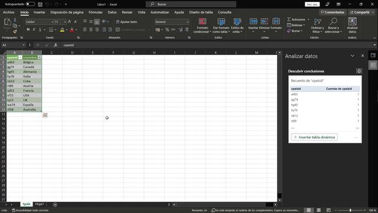Viewport: 378px width, 213px height.
Task: Click the Insertar tabla dinámica button
Action: pyautogui.click(x=314, y=137)
